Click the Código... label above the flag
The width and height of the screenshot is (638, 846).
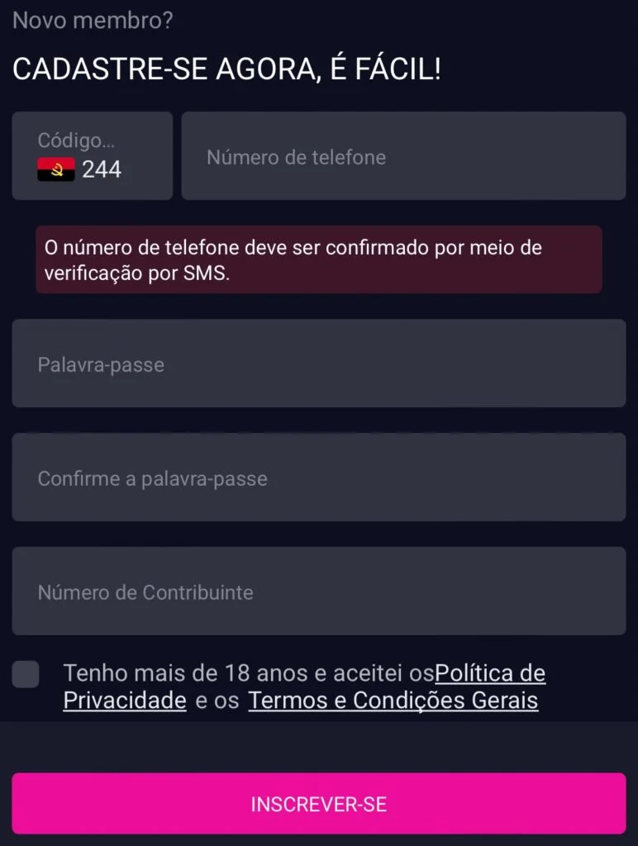click(76, 140)
